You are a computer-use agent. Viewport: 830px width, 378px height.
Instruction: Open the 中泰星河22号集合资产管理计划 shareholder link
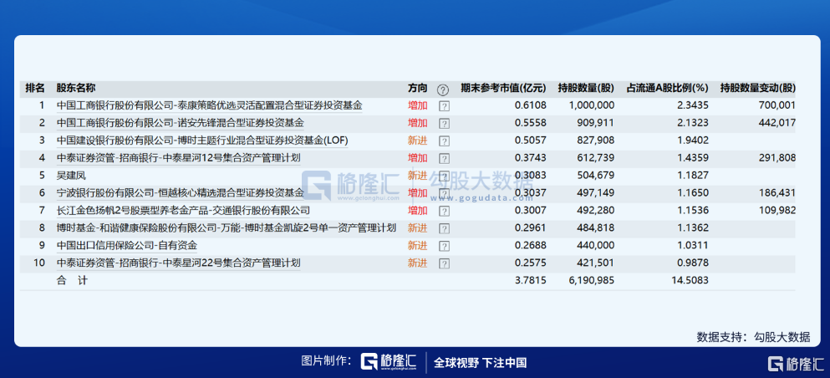point(178,263)
